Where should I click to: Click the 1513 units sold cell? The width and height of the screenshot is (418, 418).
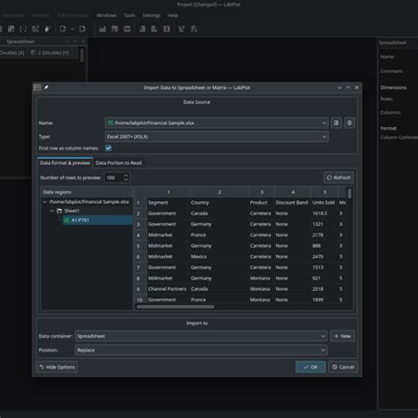pos(325,267)
